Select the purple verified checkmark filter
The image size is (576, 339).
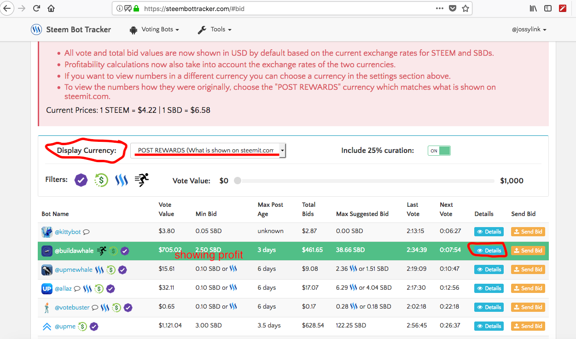81,180
